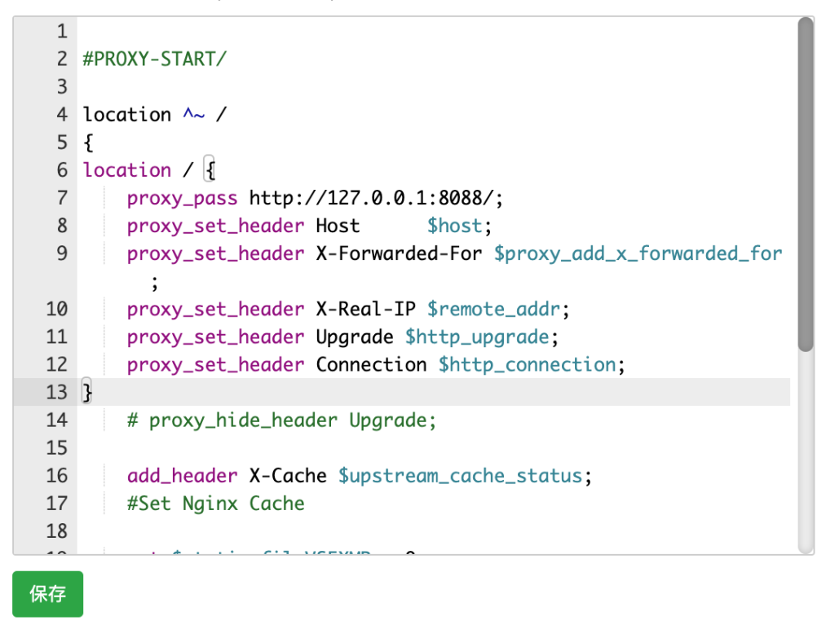Image resolution: width=835 pixels, height=625 pixels.
Task: Click the closing brace on line 13
Action: (x=88, y=392)
